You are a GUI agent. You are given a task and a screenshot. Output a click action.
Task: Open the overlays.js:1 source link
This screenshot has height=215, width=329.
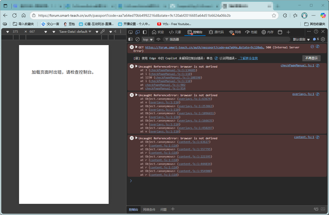[x=303, y=94]
